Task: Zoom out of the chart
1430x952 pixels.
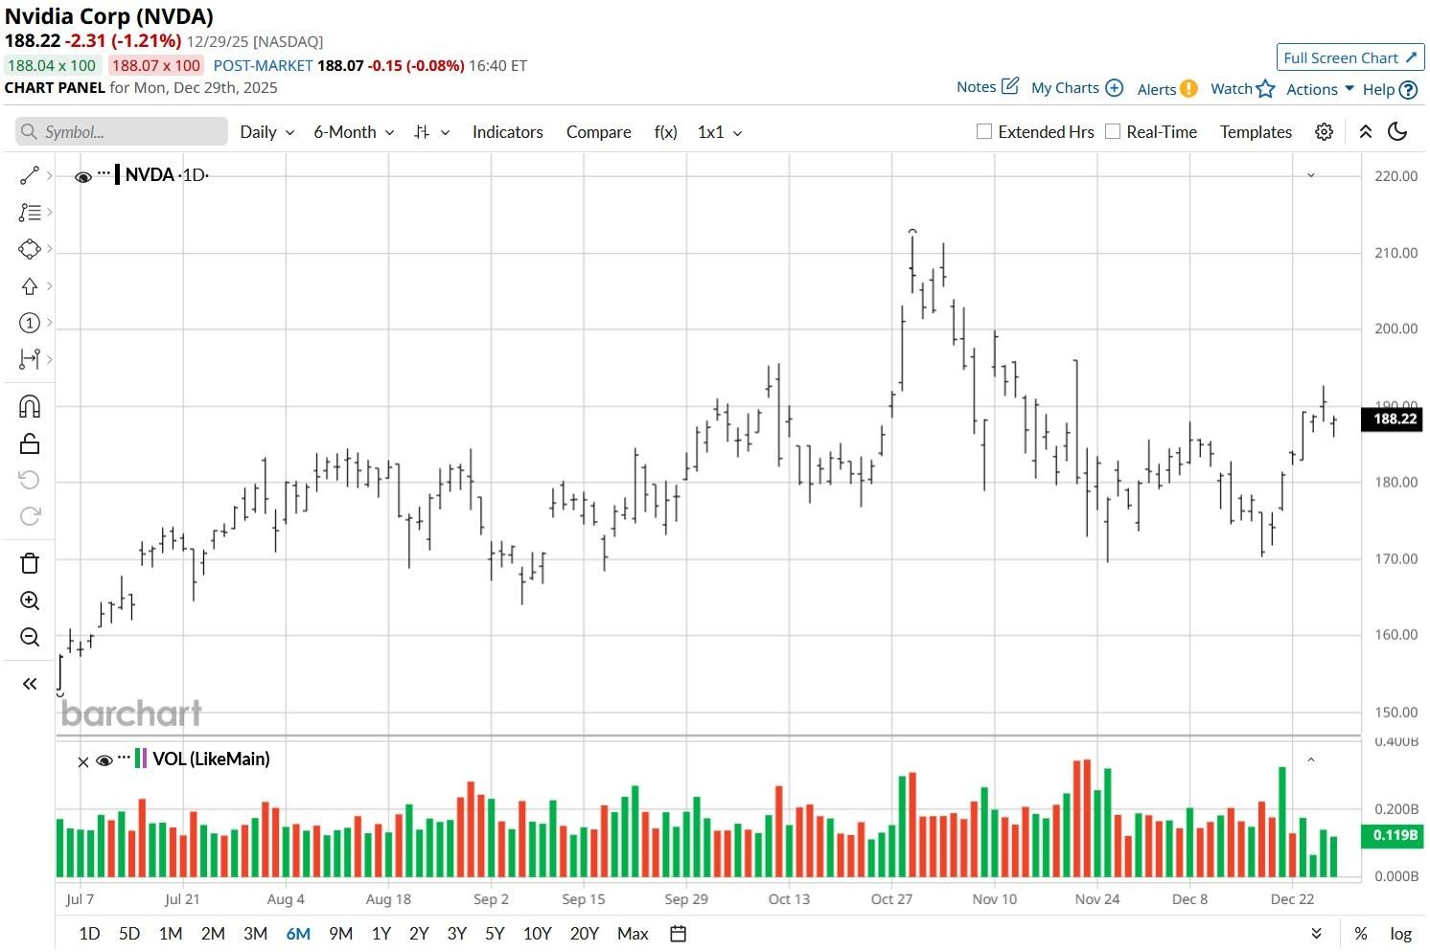Action: [30, 637]
